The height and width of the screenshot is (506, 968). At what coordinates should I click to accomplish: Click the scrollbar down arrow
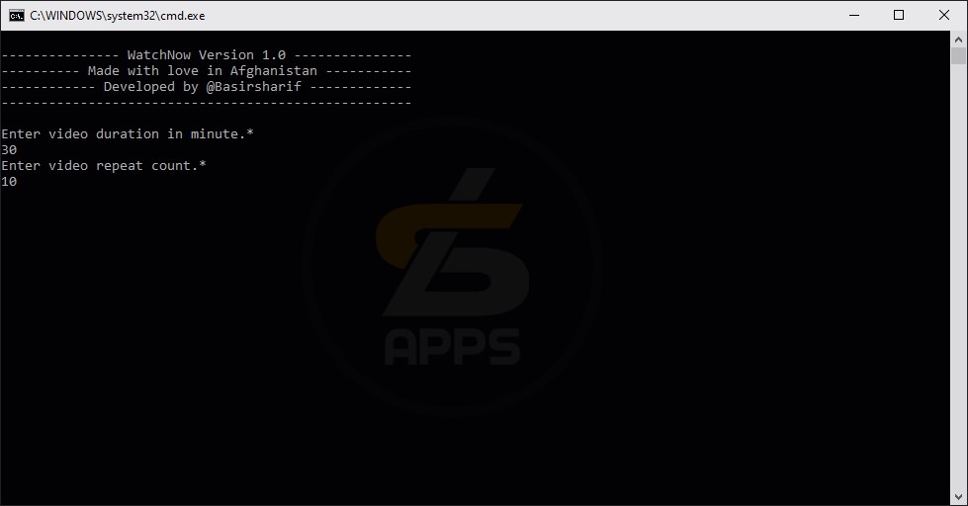click(x=958, y=497)
